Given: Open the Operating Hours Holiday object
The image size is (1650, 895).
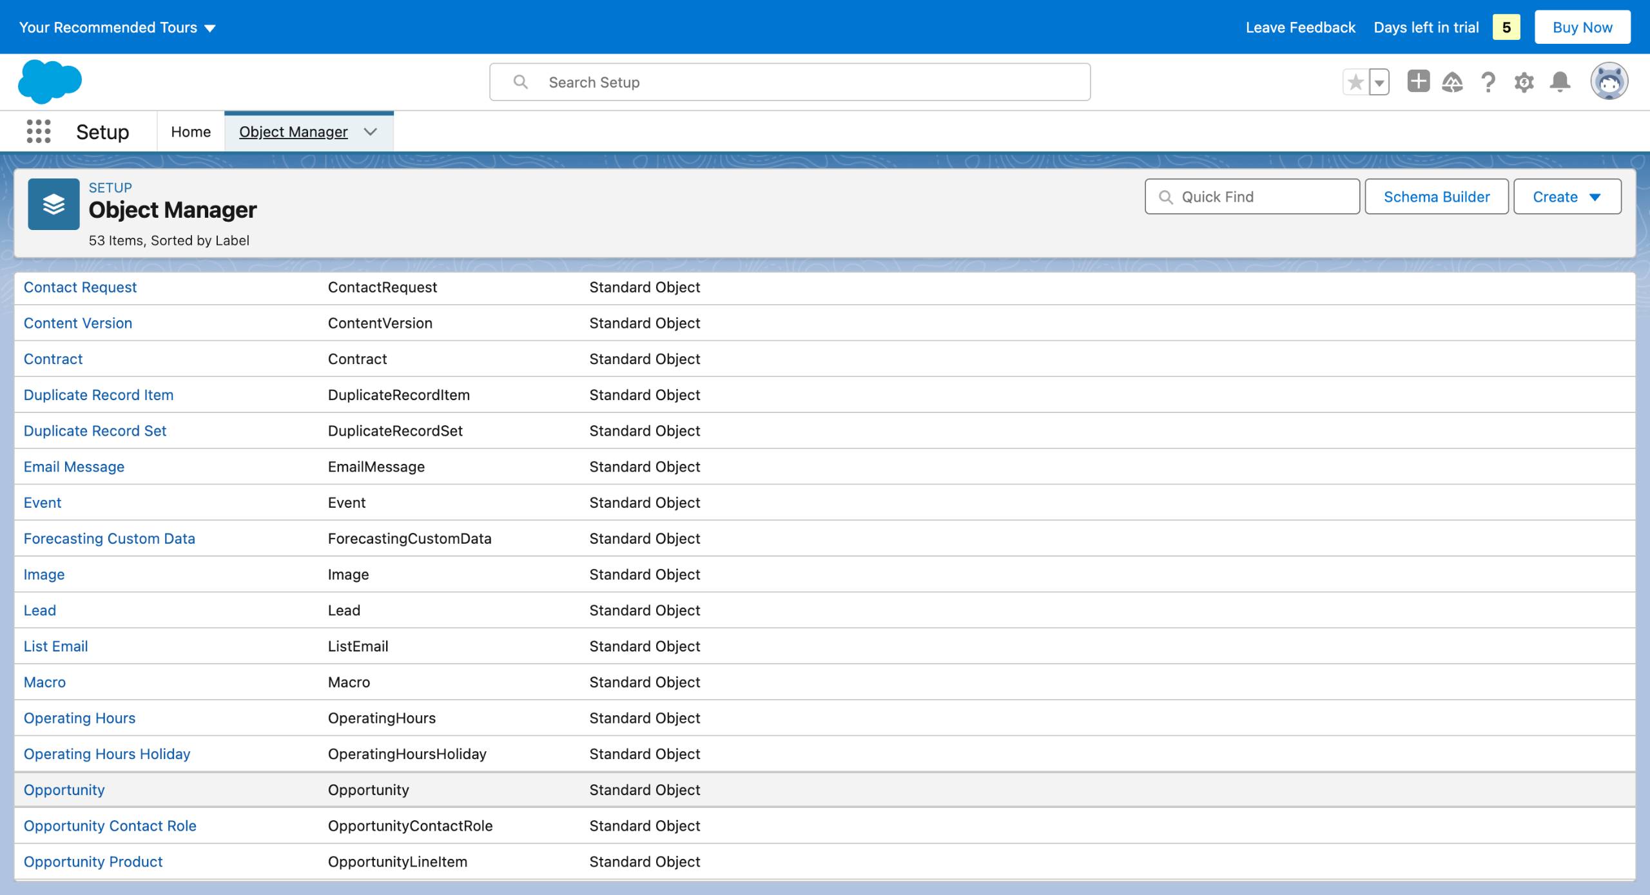Looking at the screenshot, I should click(107, 755).
